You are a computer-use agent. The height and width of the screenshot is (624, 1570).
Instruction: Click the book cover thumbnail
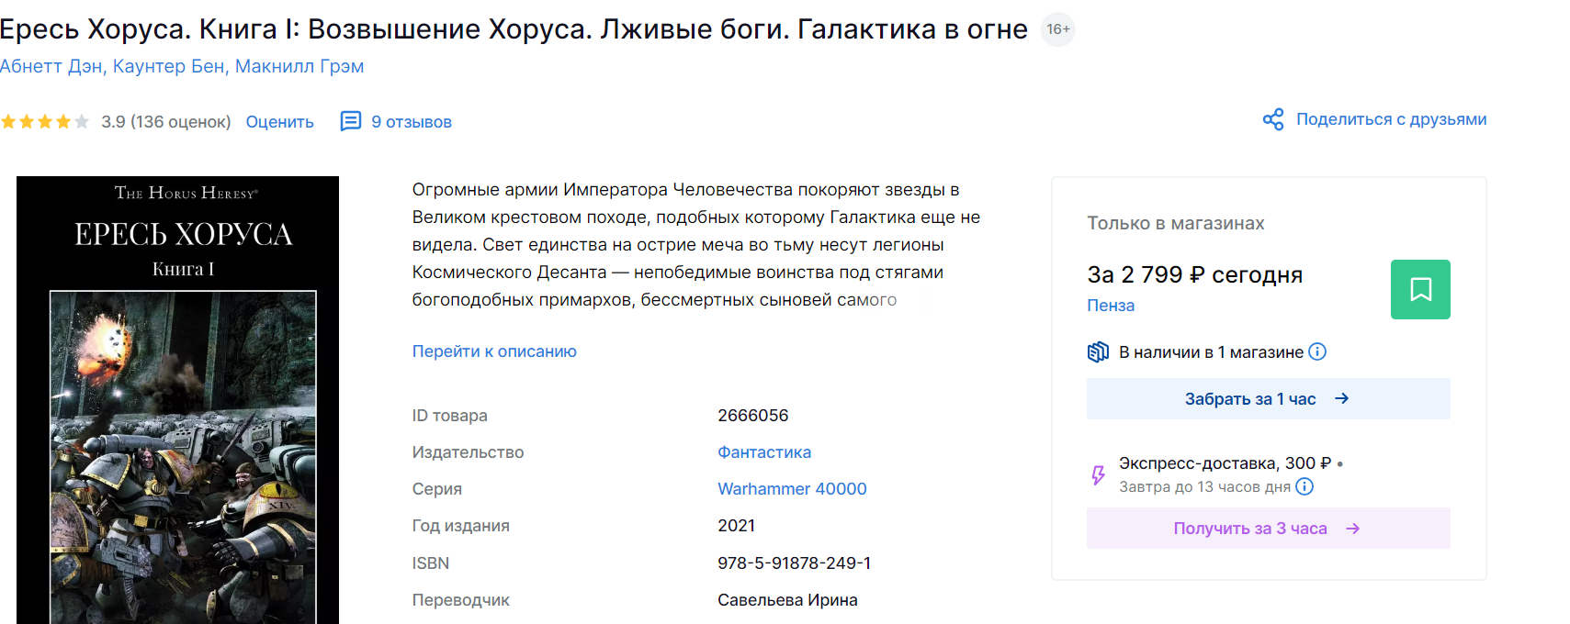(x=177, y=400)
